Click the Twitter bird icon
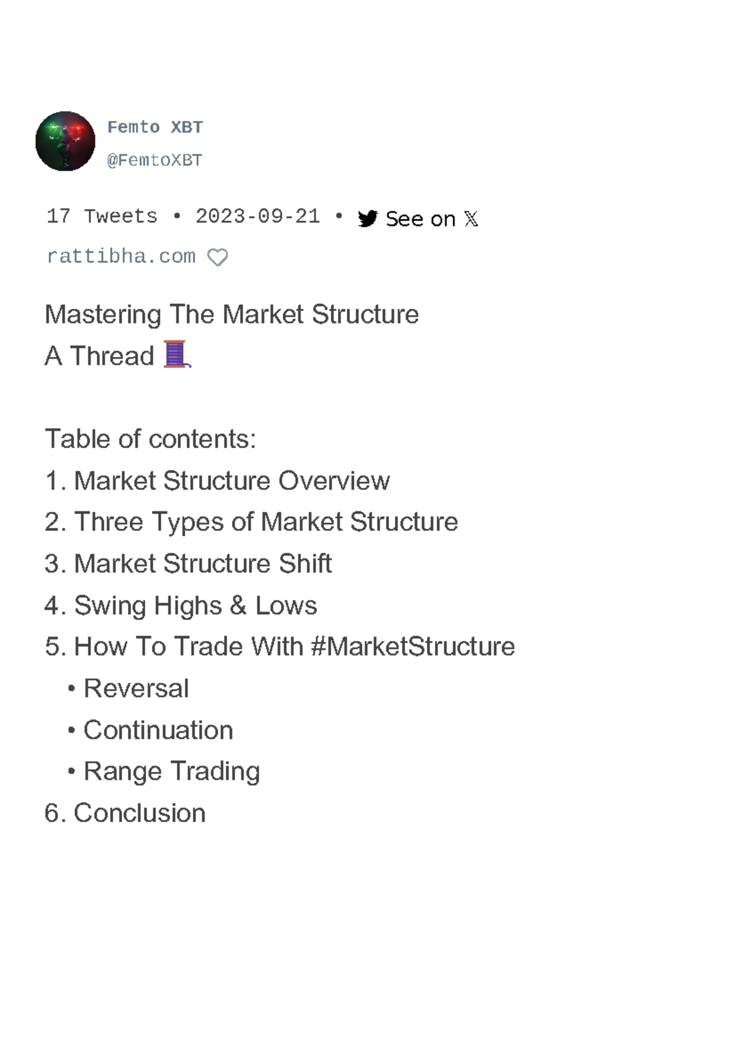The width and height of the screenshot is (735, 1041). point(367,219)
